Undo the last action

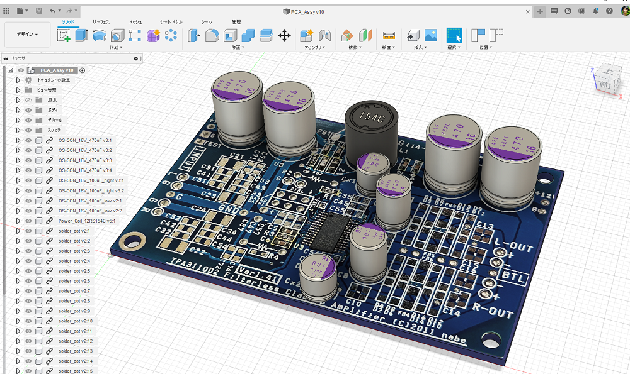53,11
